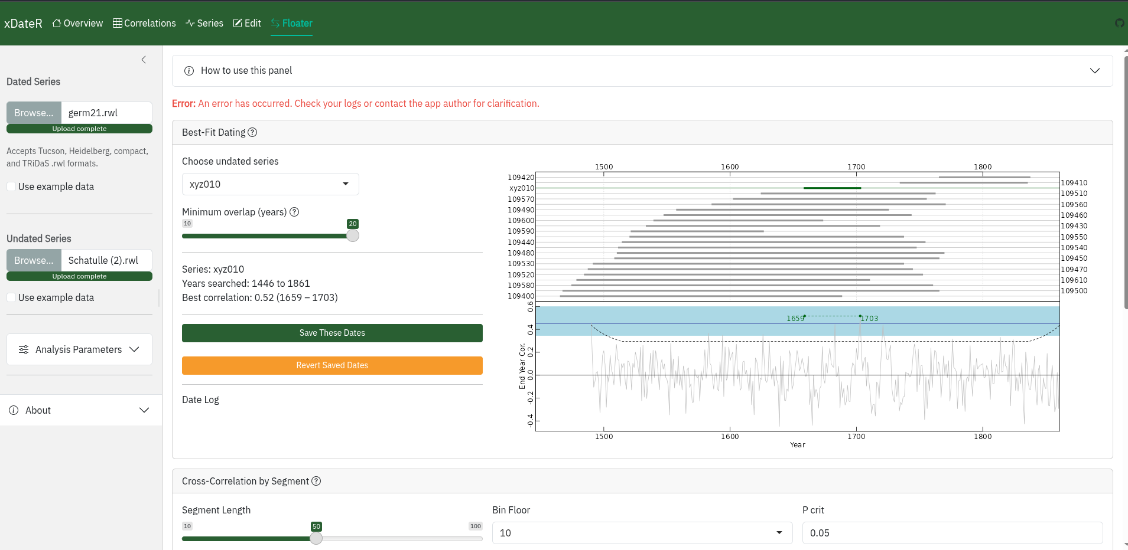This screenshot has width=1128, height=550.
Task: Switch to the Series tab
Action: 204,23
